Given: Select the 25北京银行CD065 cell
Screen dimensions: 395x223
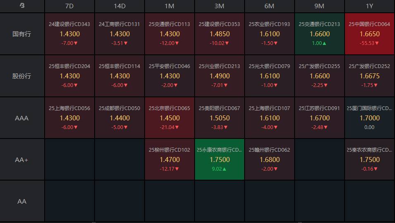Looking at the screenshot, I should click(169, 118).
